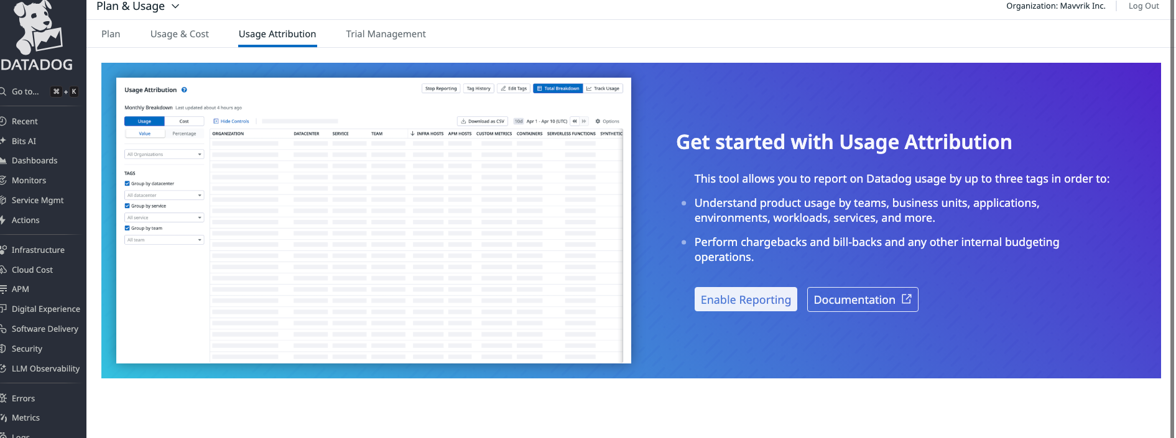1176x438 pixels.
Task: Click the vertical scrollbar on the right edge
Action: (1172, 217)
